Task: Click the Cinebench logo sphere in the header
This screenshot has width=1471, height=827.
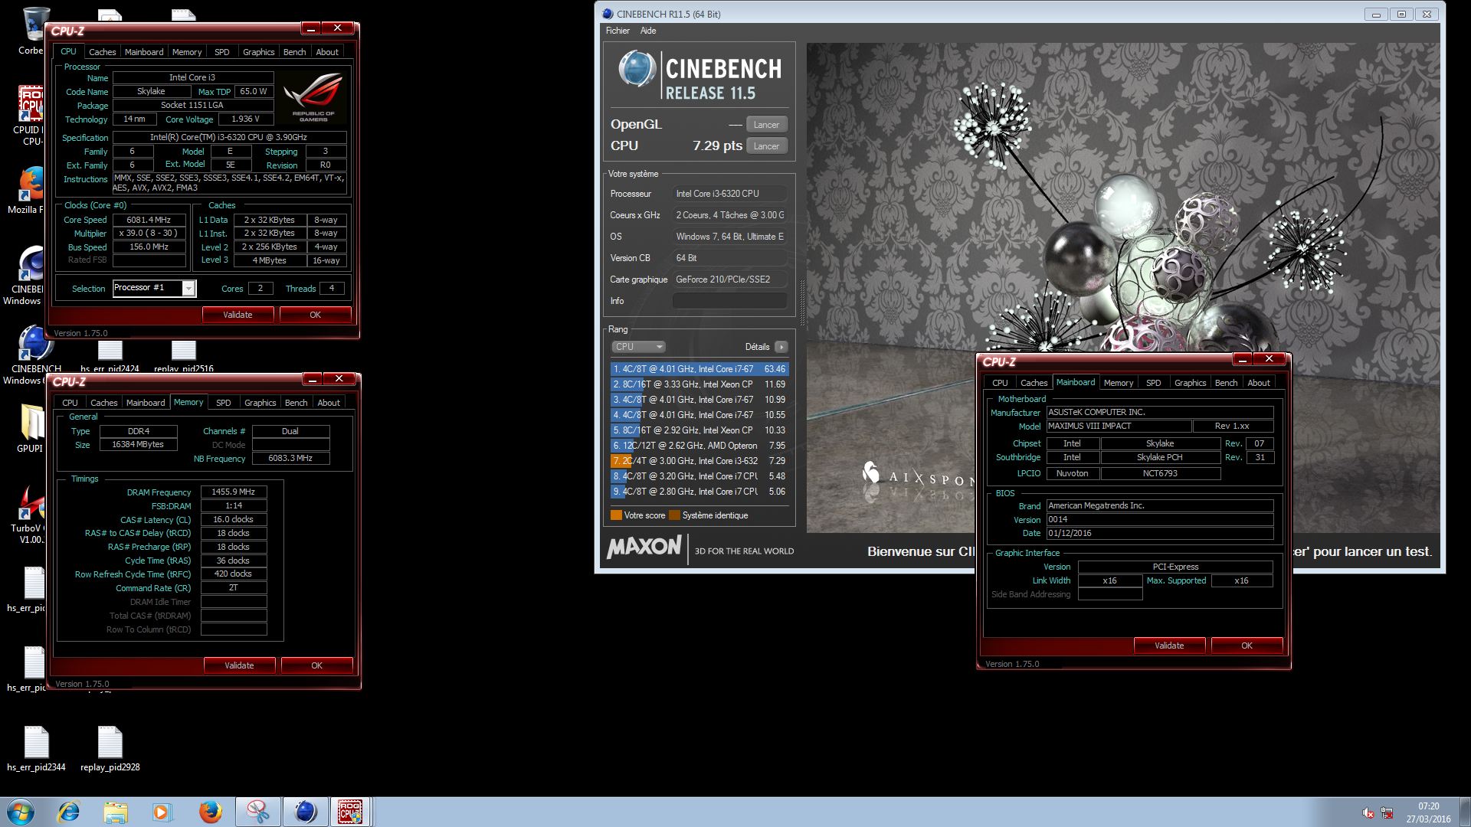Action: coord(637,70)
